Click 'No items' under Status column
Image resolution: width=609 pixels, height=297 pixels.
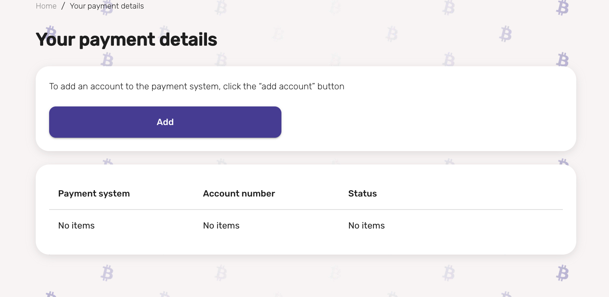[x=366, y=226]
